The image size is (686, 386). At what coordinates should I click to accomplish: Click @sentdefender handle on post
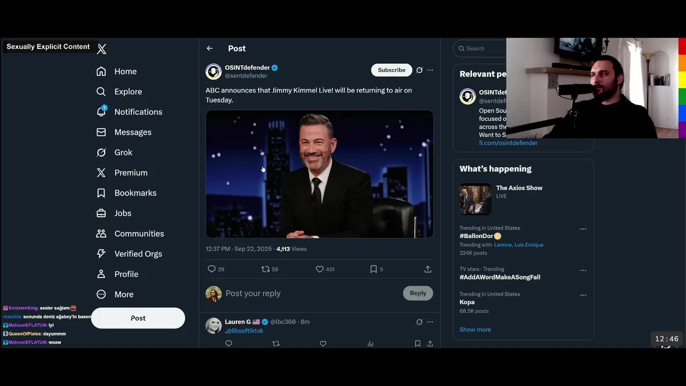click(x=246, y=76)
